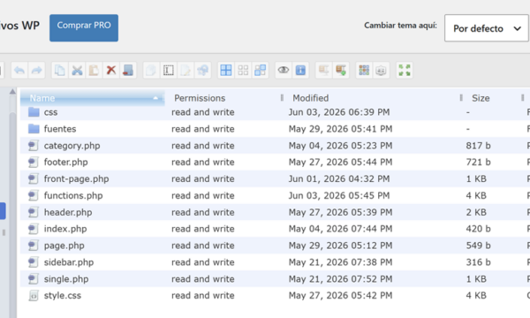Click the Invert selection toolbar icon
The image size is (530, 318).
pyautogui.click(x=260, y=71)
